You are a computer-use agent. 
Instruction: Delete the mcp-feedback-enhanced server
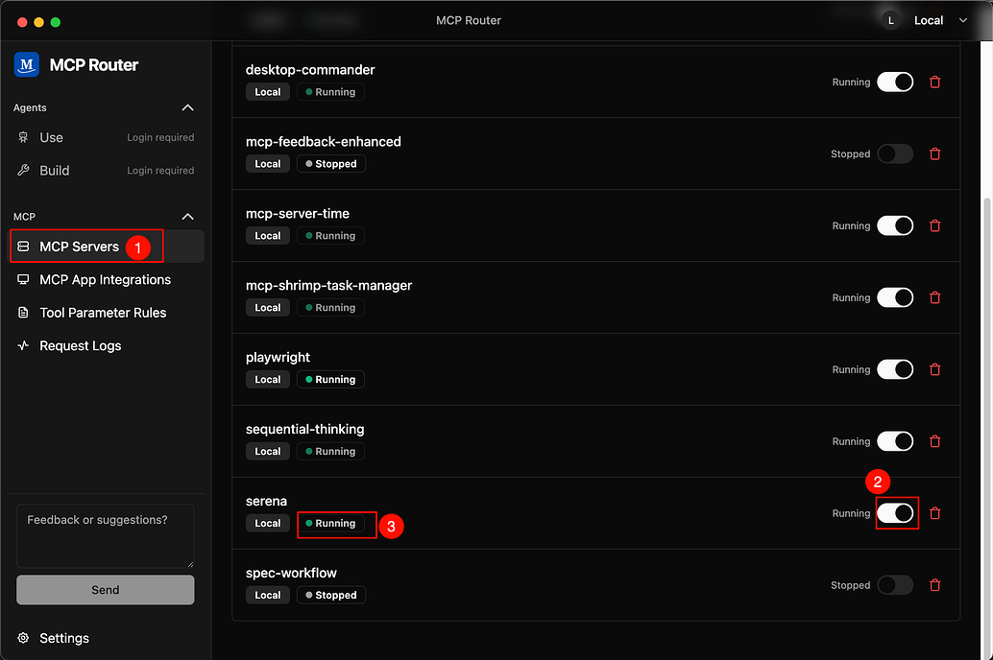[x=934, y=153]
